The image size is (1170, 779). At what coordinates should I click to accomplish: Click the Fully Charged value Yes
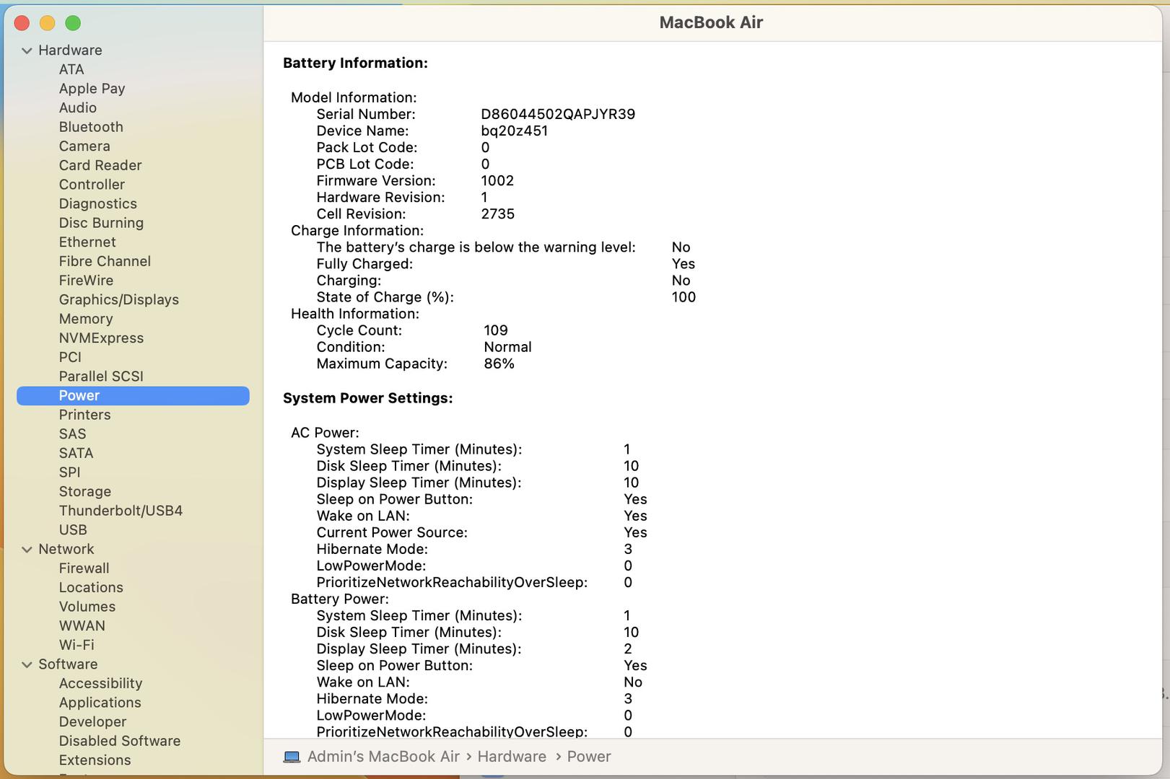683,264
